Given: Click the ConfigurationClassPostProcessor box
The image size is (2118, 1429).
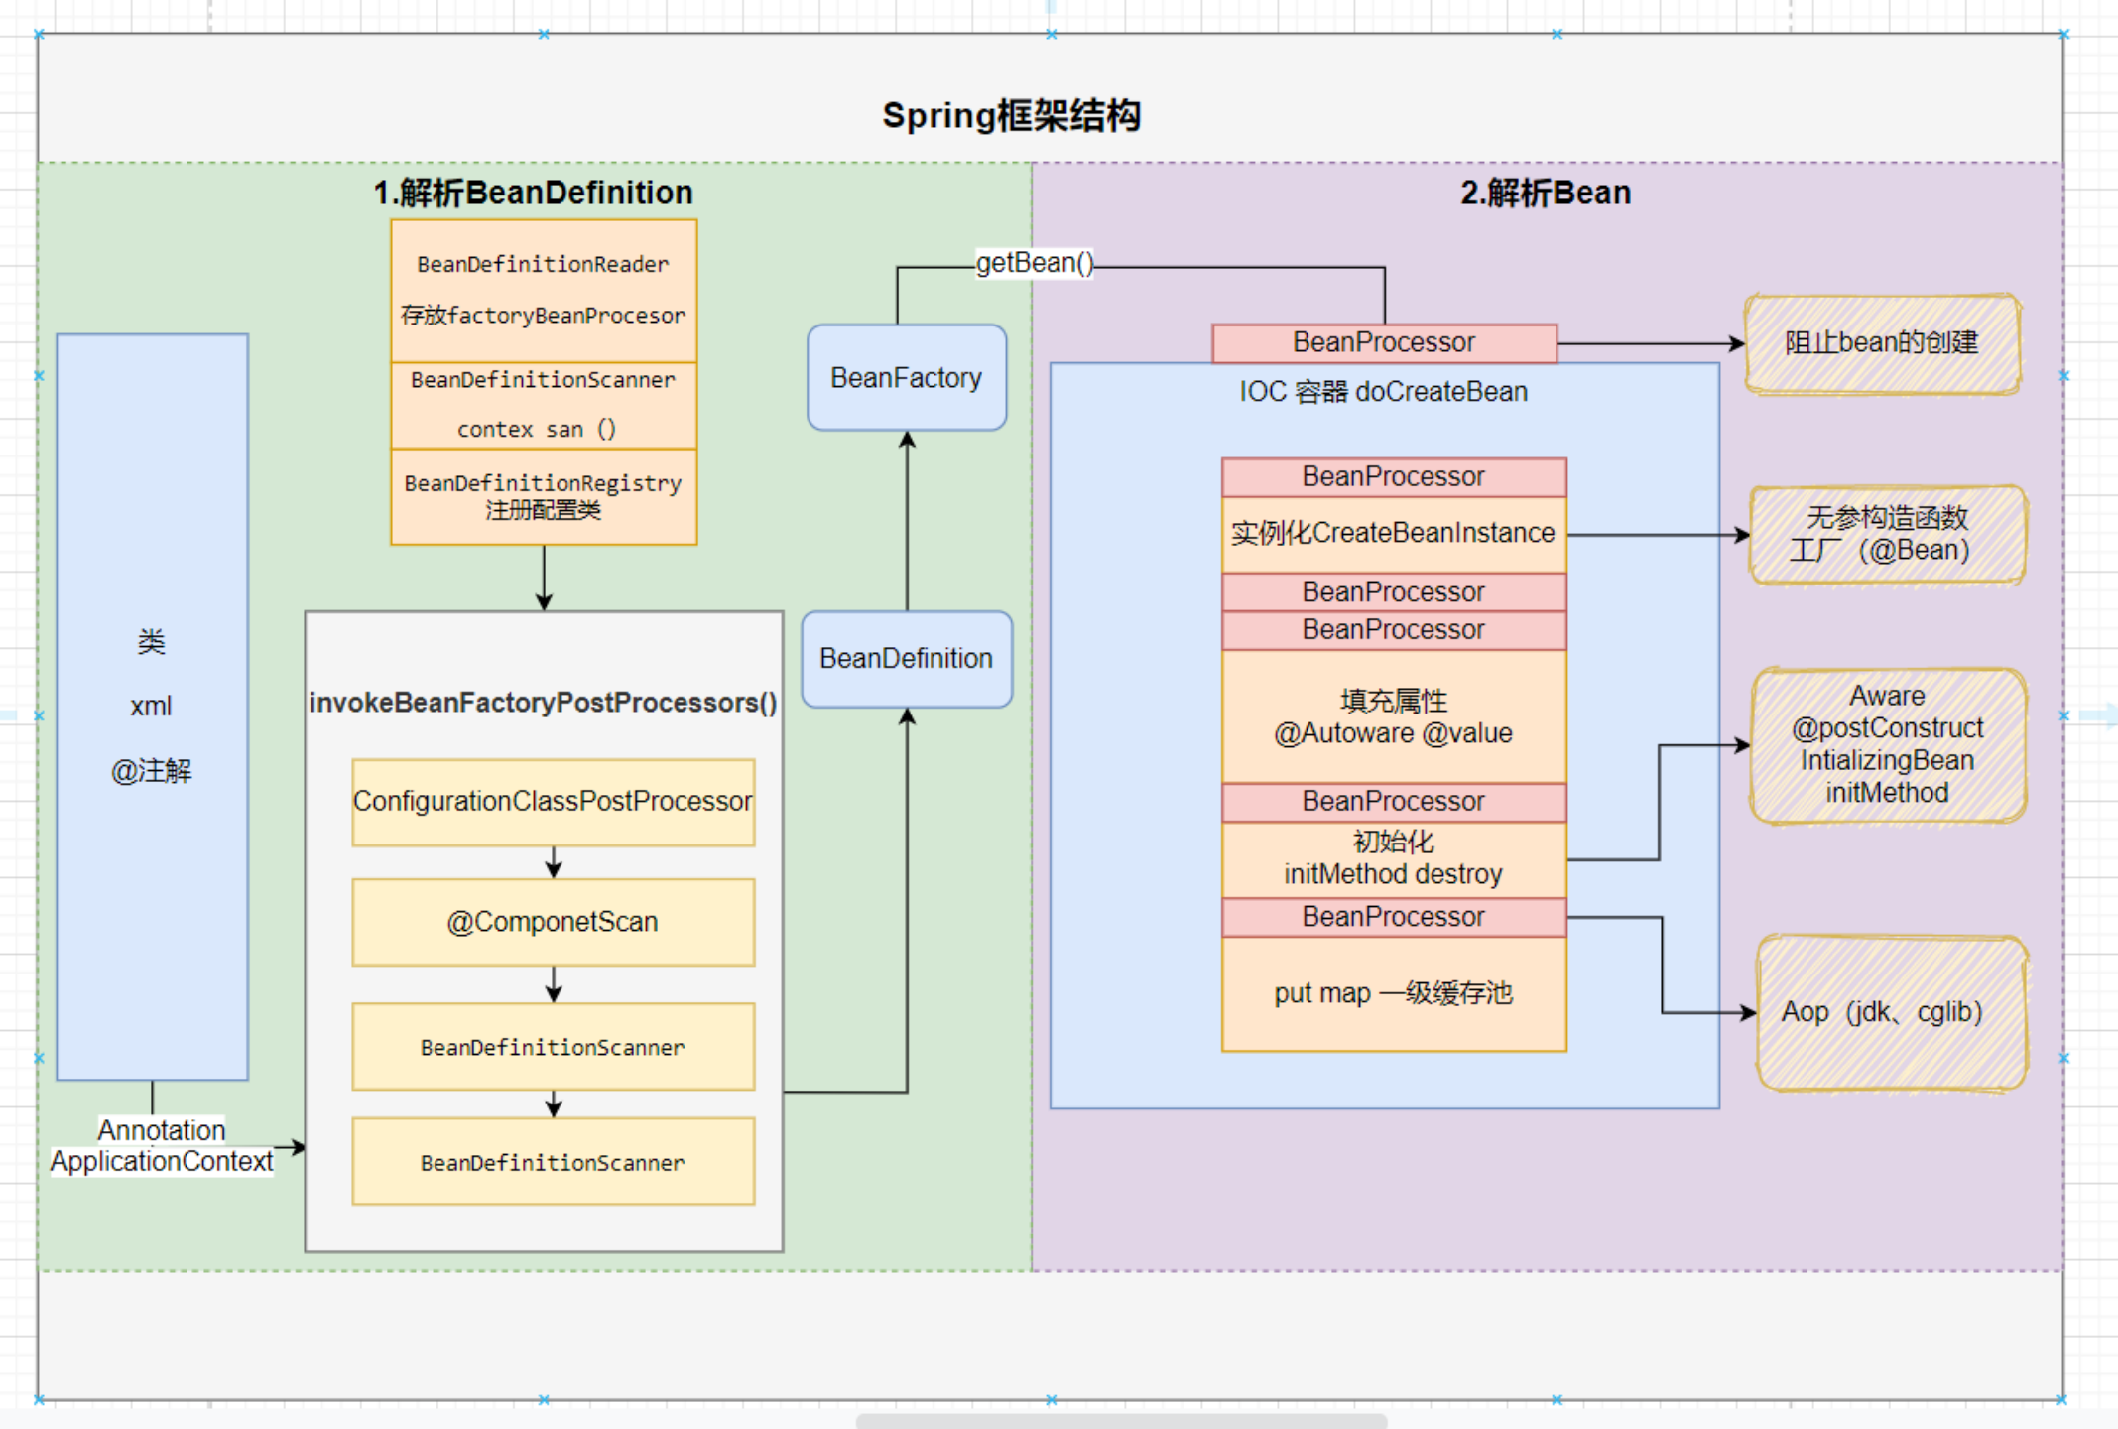Looking at the screenshot, I should coord(552,802).
